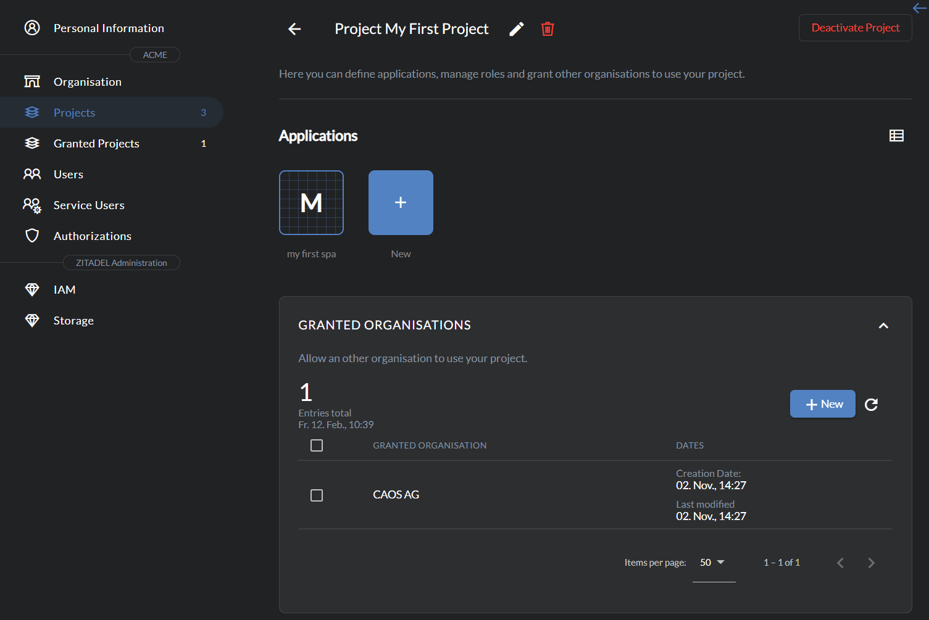This screenshot has width=929, height=620.
Task: Collapse the navigation using the top-right arrow
Action: 919,8
